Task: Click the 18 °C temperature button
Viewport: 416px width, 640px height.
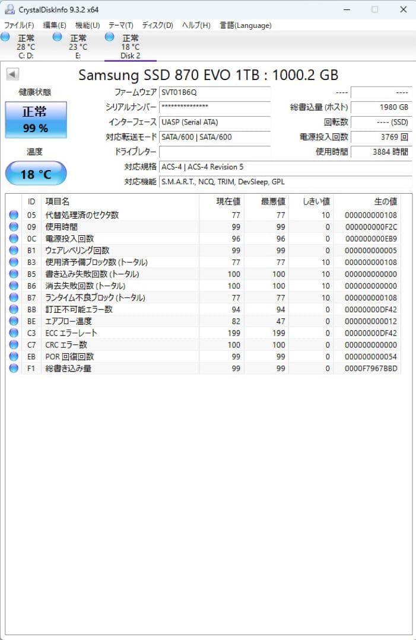Action: [x=36, y=174]
